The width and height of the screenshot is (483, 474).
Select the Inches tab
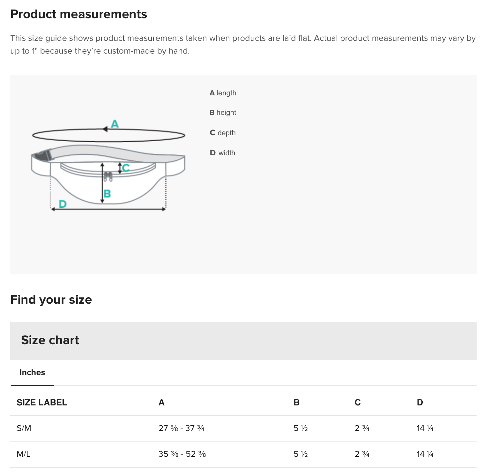point(32,373)
